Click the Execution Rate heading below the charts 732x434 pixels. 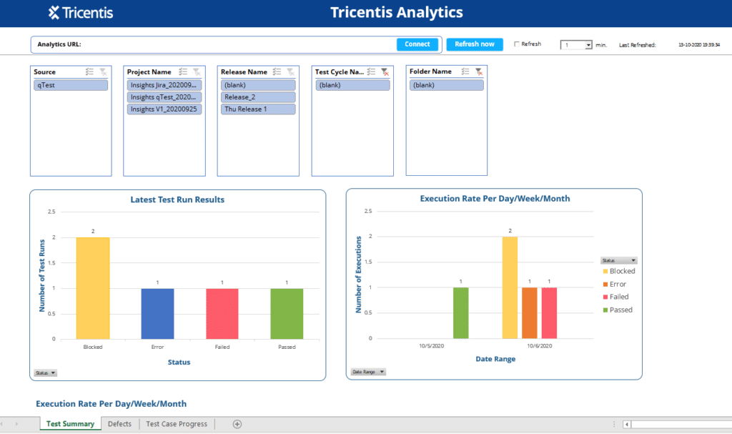point(111,404)
